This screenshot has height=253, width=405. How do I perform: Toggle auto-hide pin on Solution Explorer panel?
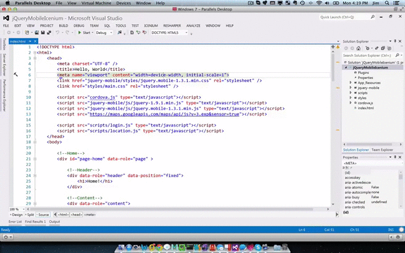tap(395, 41)
